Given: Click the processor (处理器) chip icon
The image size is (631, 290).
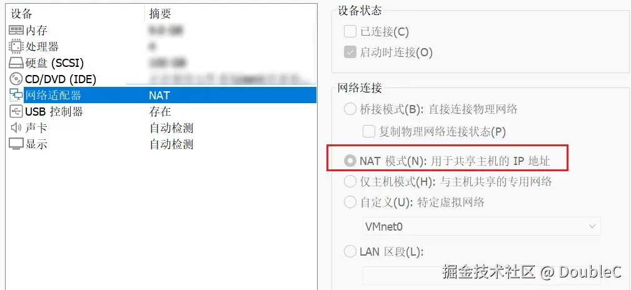Looking at the screenshot, I should 16,47.
